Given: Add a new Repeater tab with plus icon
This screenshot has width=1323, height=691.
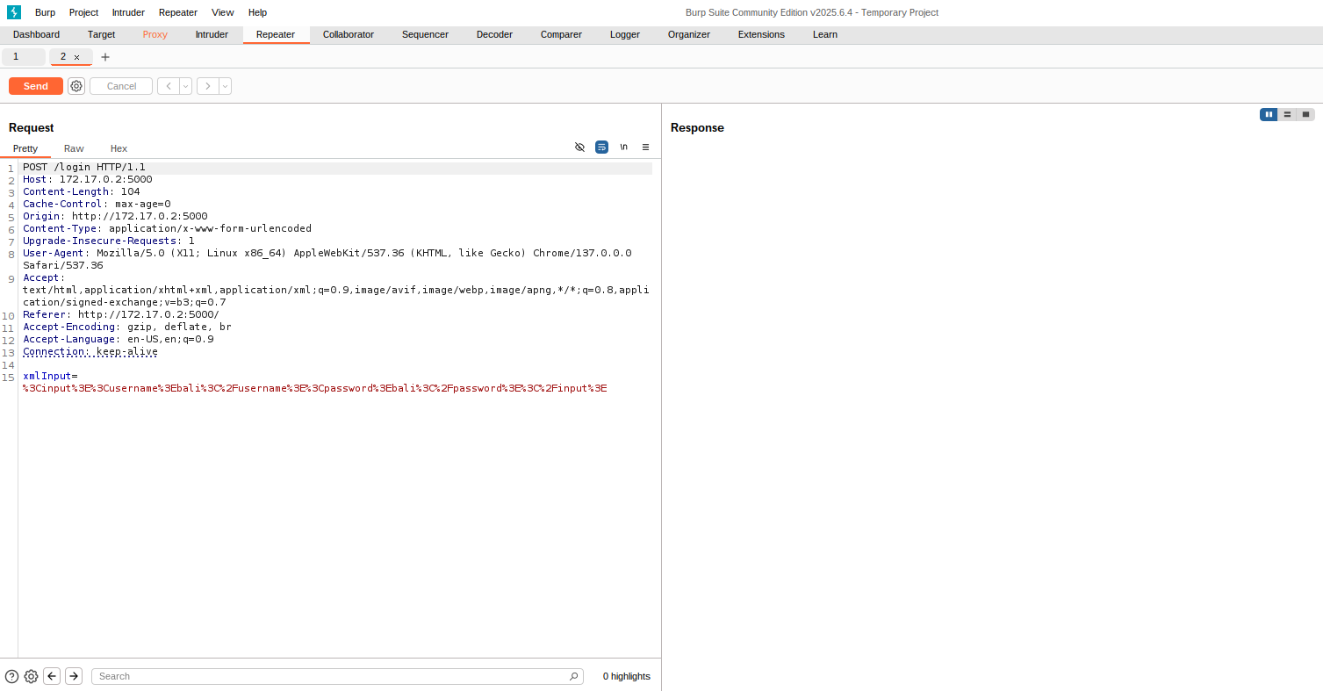Looking at the screenshot, I should click(x=105, y=57).
